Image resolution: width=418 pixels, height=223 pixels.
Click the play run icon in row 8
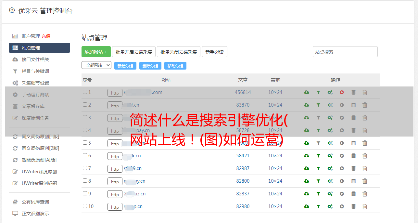342,181
